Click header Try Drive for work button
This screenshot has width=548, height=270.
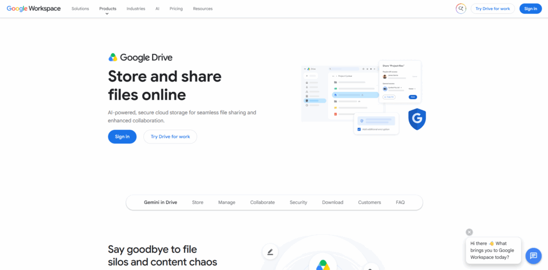493,9
